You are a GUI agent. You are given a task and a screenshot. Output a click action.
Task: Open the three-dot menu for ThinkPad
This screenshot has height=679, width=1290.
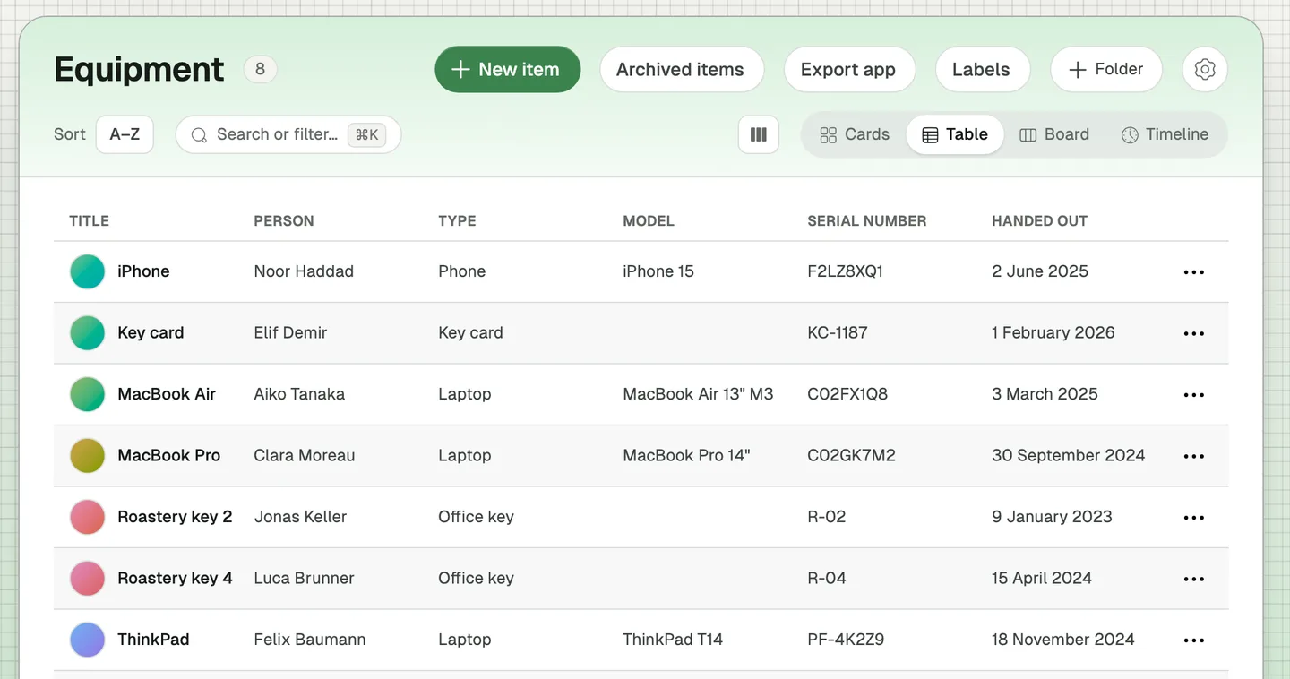(x=1194, y=640)
